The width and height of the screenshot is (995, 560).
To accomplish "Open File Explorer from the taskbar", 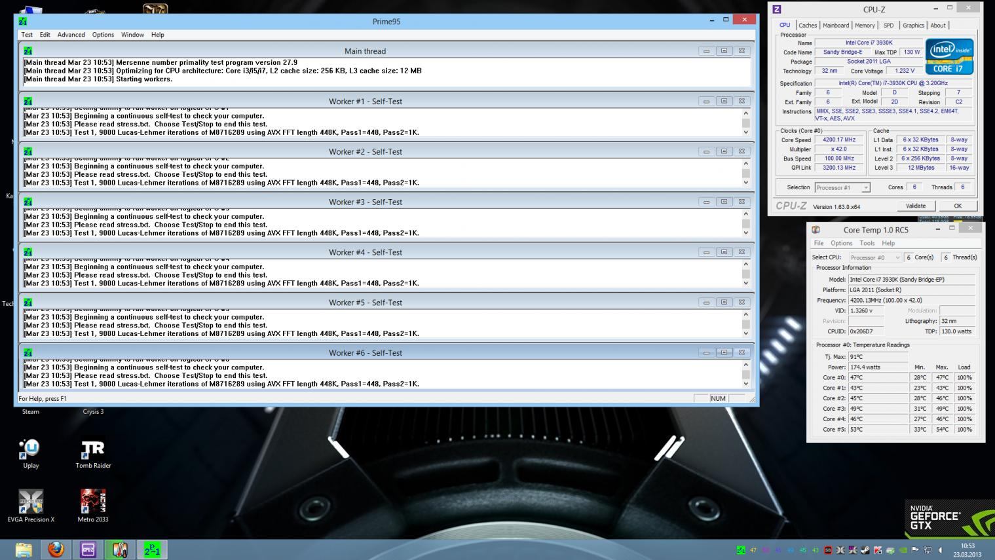I will point(24,550).
